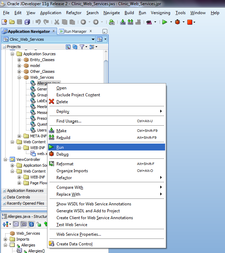This screenshot has height=253, width=225.
Task: Collapse the ViewController project
Action: 5,159
